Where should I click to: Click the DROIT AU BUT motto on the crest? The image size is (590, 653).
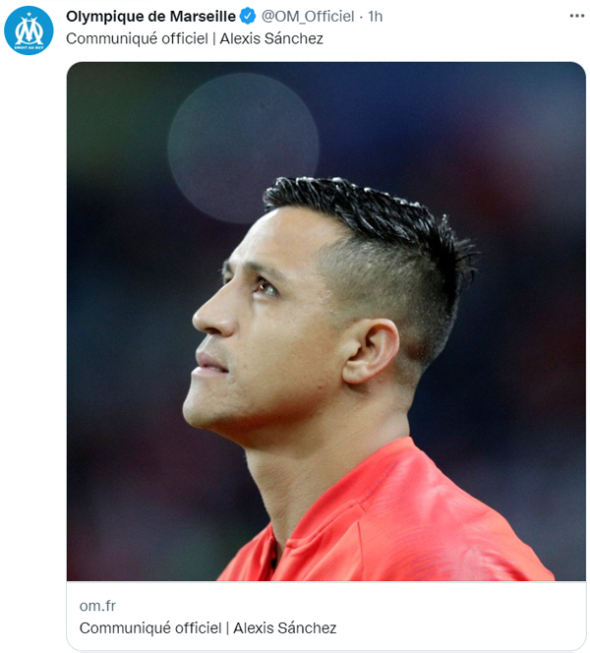(x=29, y=47)
